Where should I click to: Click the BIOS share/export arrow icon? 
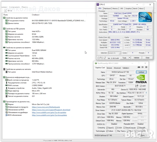pos(137,86)
